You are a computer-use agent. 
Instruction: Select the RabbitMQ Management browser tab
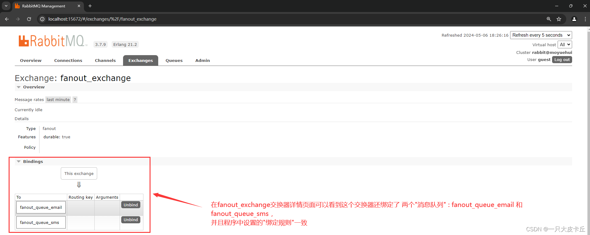[48, 6]
